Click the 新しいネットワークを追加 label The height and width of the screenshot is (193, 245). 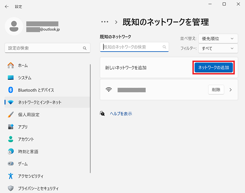click(x=126, y=68)
